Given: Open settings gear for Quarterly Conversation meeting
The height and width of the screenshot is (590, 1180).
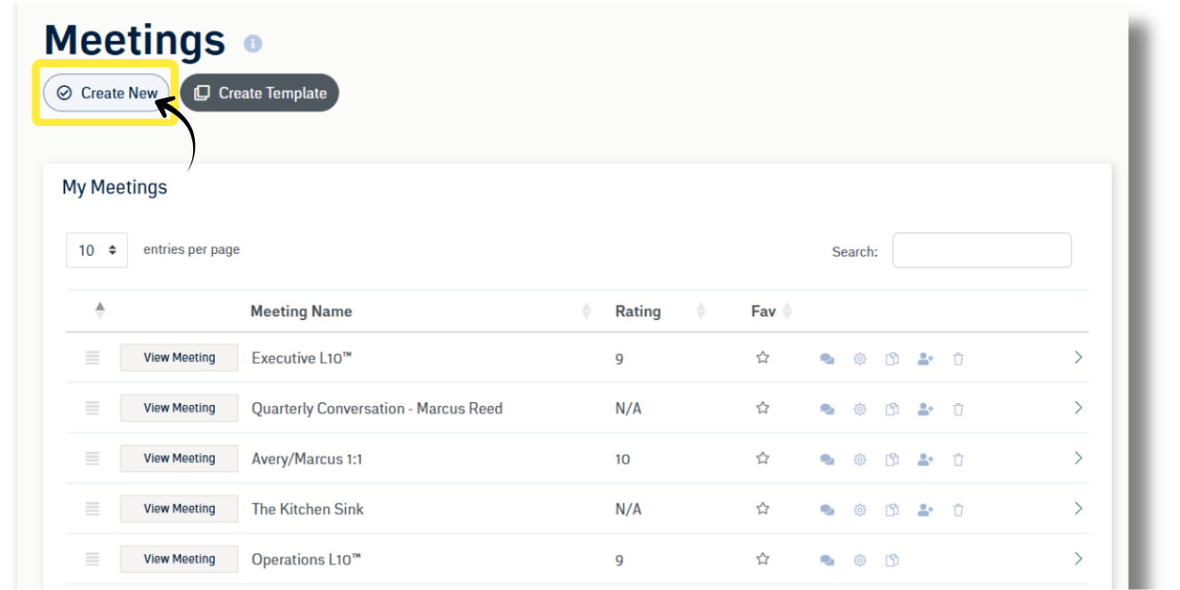Looking at the screenshot, I should (x=860, y=409).
